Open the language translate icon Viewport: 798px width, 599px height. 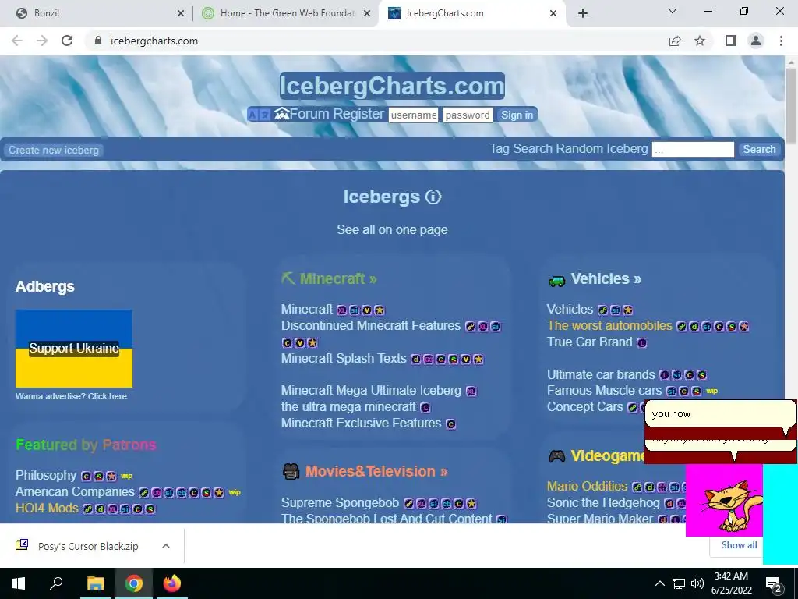259,115
